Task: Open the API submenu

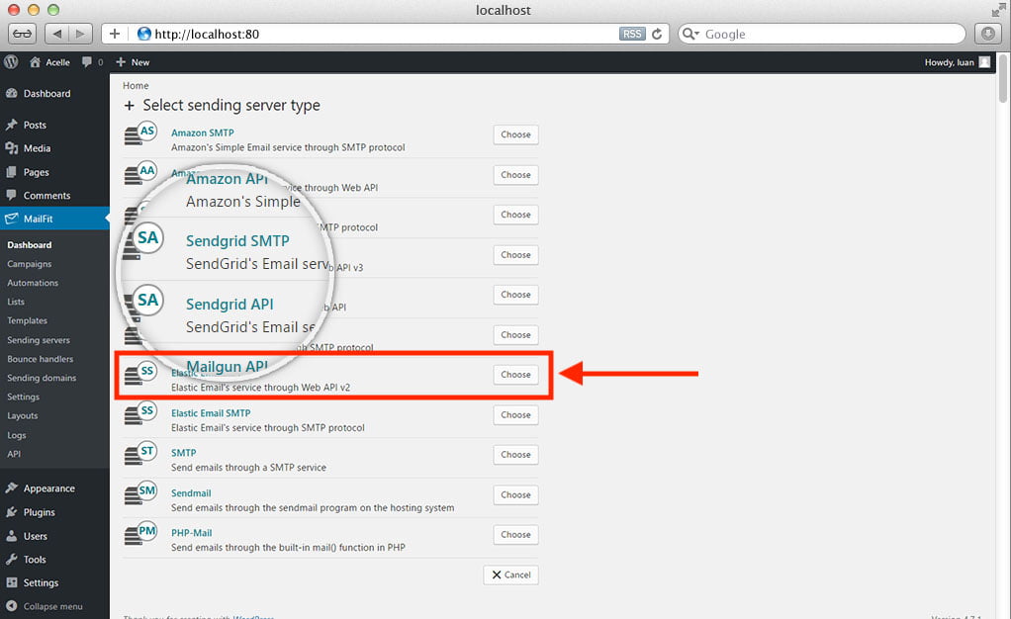Action: point(14,454)
